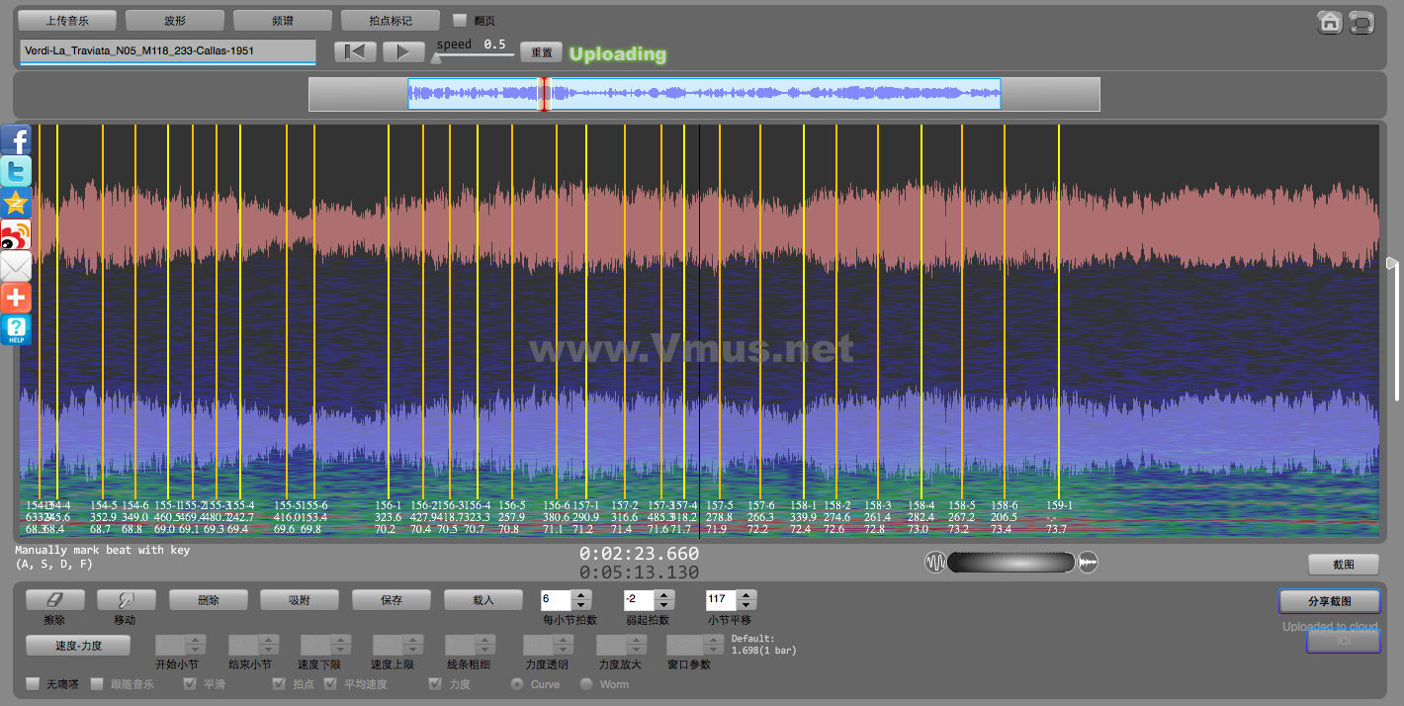Increase the 每小节拍数 value with up arrow

[x=581, y=595]
